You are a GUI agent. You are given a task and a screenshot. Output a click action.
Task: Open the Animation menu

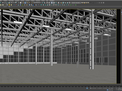pyautogui.click(x=5, y=1)
